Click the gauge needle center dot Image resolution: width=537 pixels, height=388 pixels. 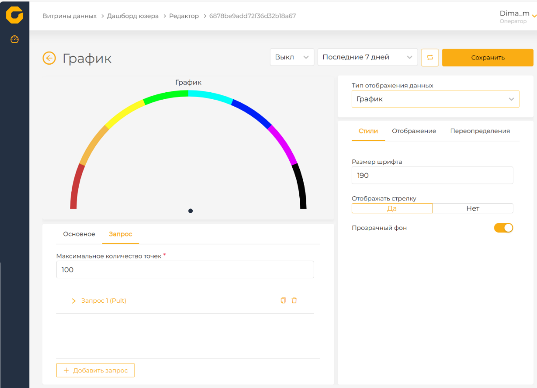point(191,211)
